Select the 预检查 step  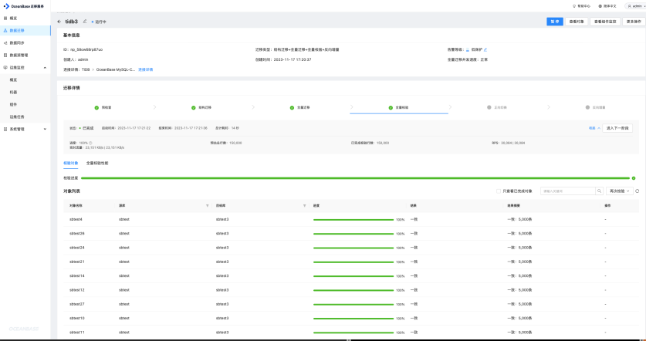[x=103, y=107]
